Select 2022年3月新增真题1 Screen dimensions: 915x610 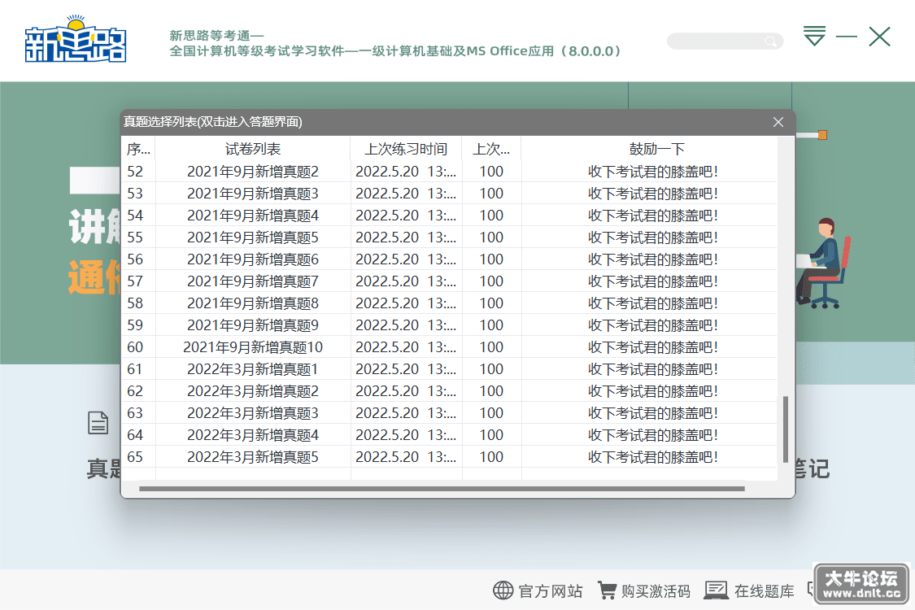pyautogui.click(x=253, y=369)
